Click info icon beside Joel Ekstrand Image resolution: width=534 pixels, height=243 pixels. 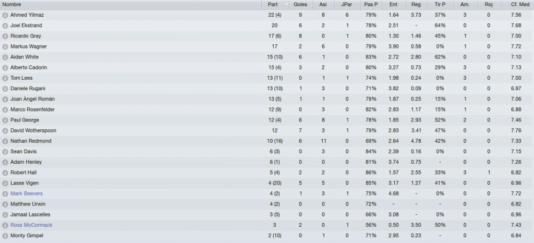point(5,26)
